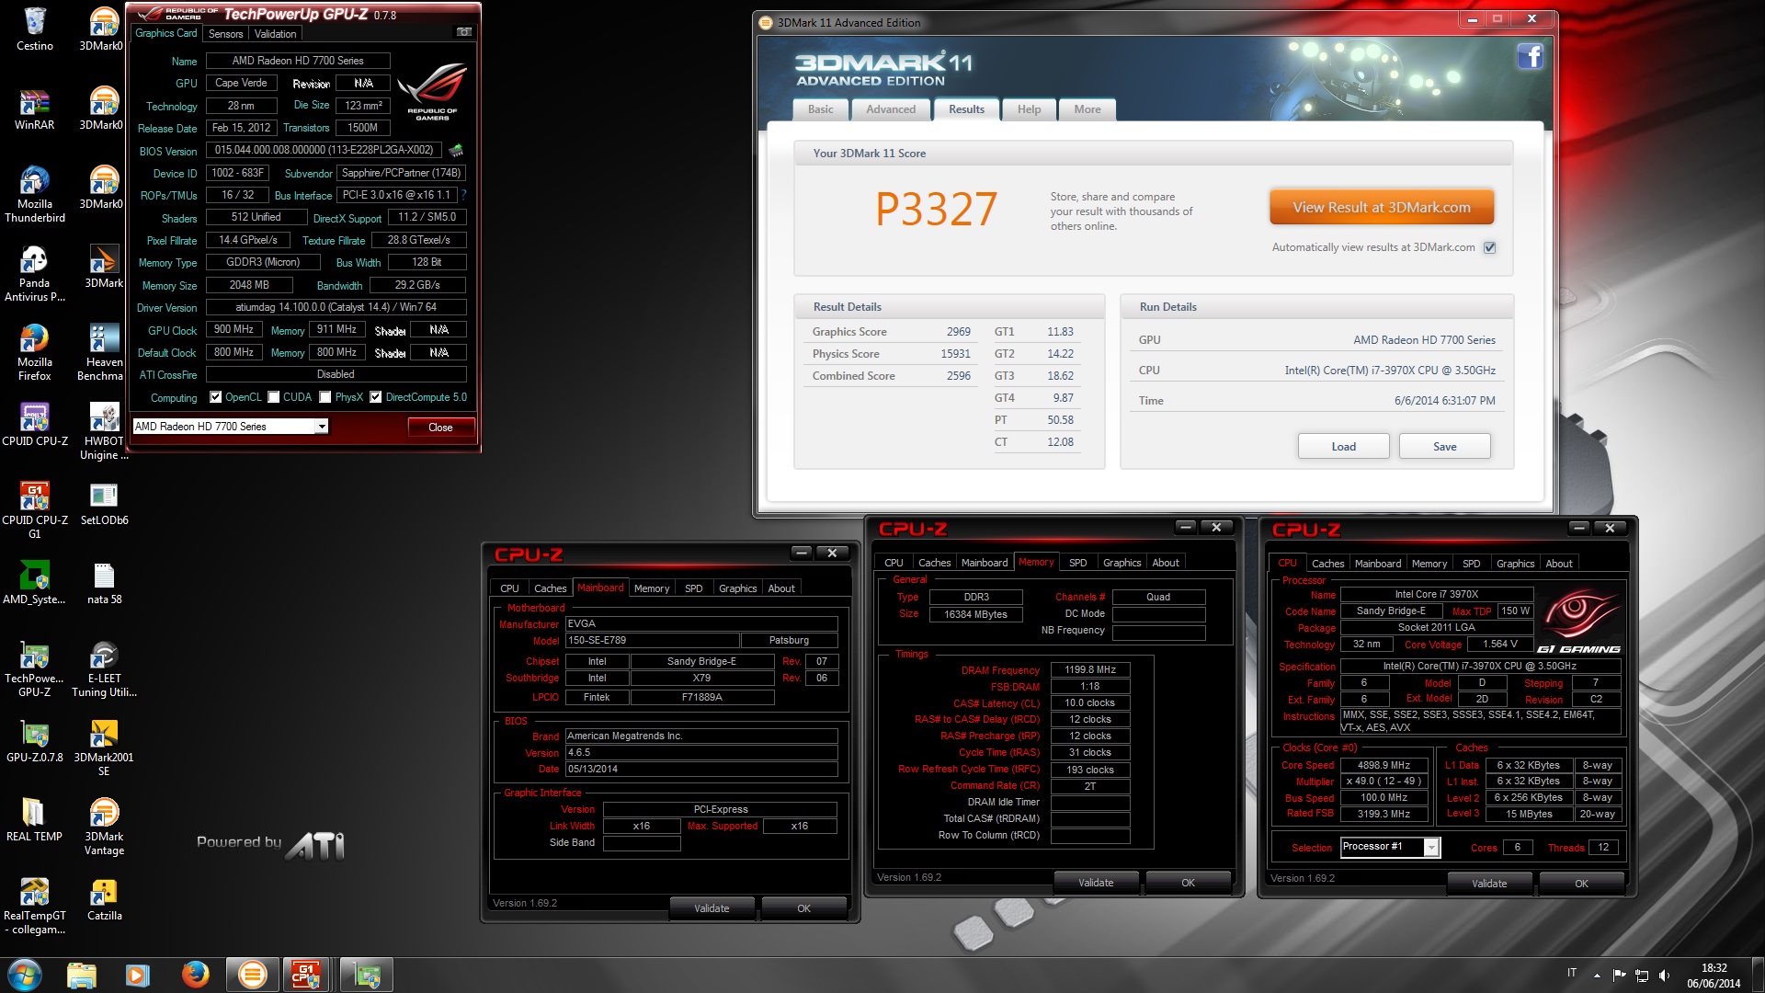The image size is (1765, 993).
Task: Open AMD_System desktop icon
Action: coord(35,583)
